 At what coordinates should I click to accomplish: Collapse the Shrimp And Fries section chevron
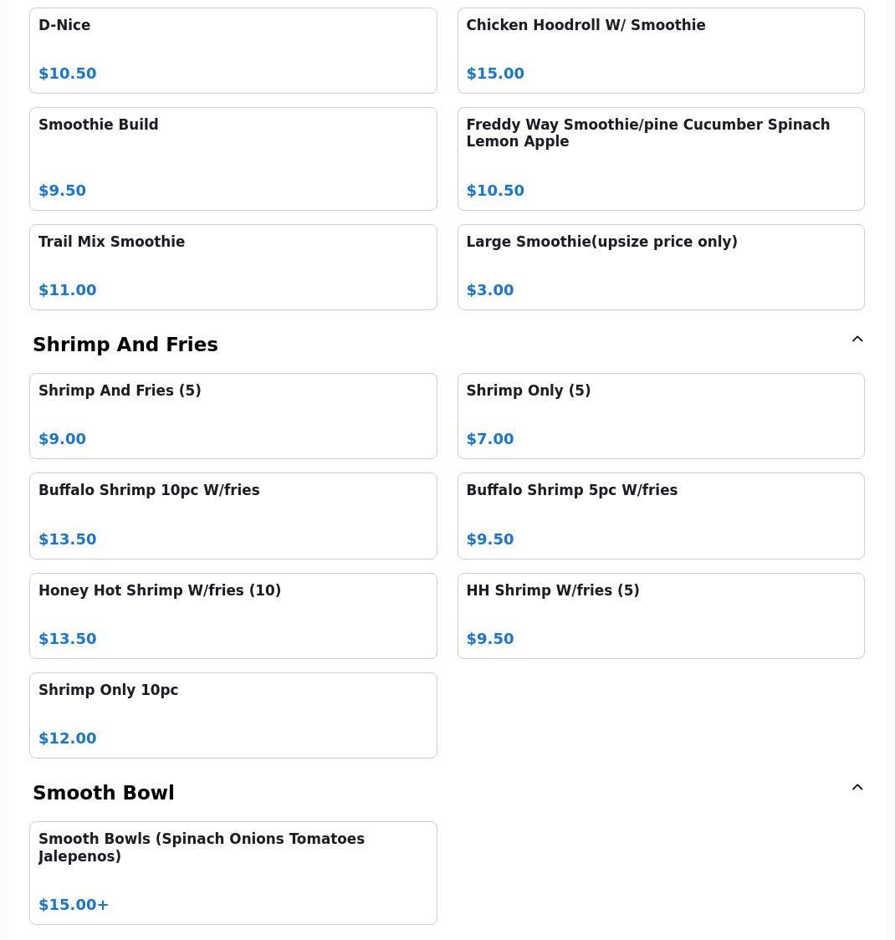click(x=857, y=340)
